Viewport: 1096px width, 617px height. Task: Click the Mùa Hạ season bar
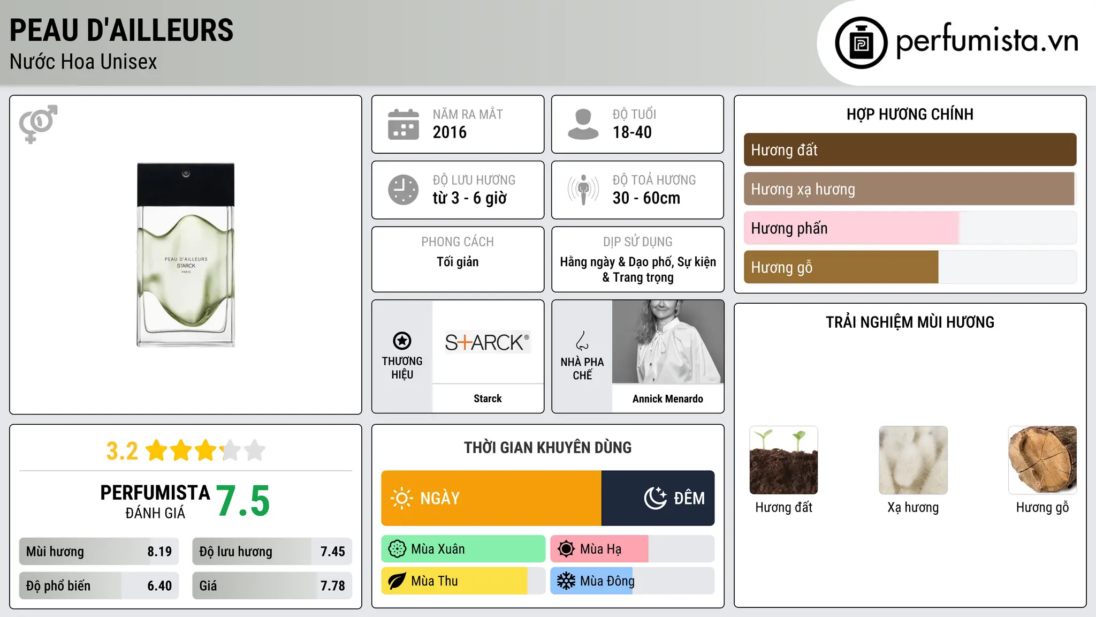633,549
